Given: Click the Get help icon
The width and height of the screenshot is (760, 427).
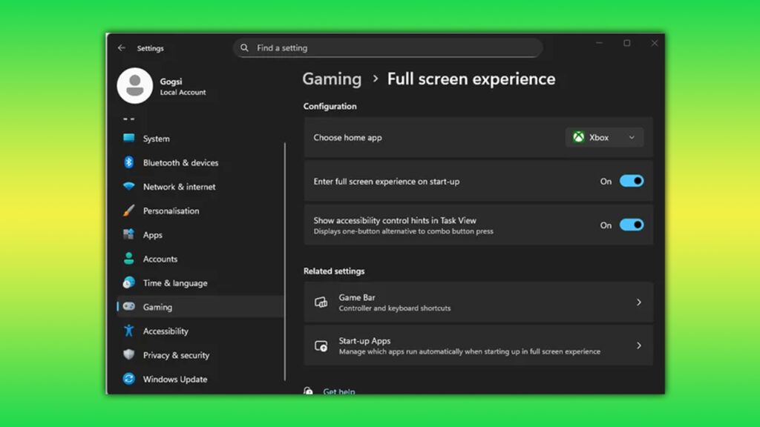Looking at the screenshot, I should (x=308, y=391).
